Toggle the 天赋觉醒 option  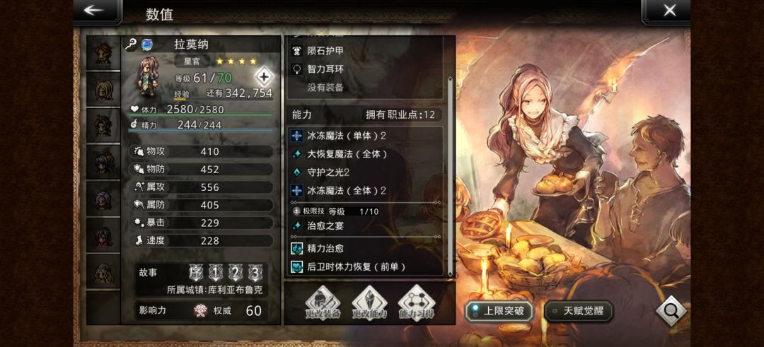[579, 311]
